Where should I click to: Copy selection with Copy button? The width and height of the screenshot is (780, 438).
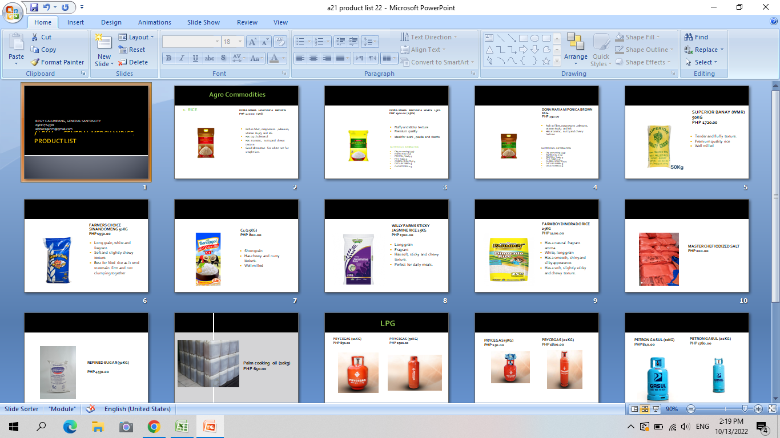[43, 50]
